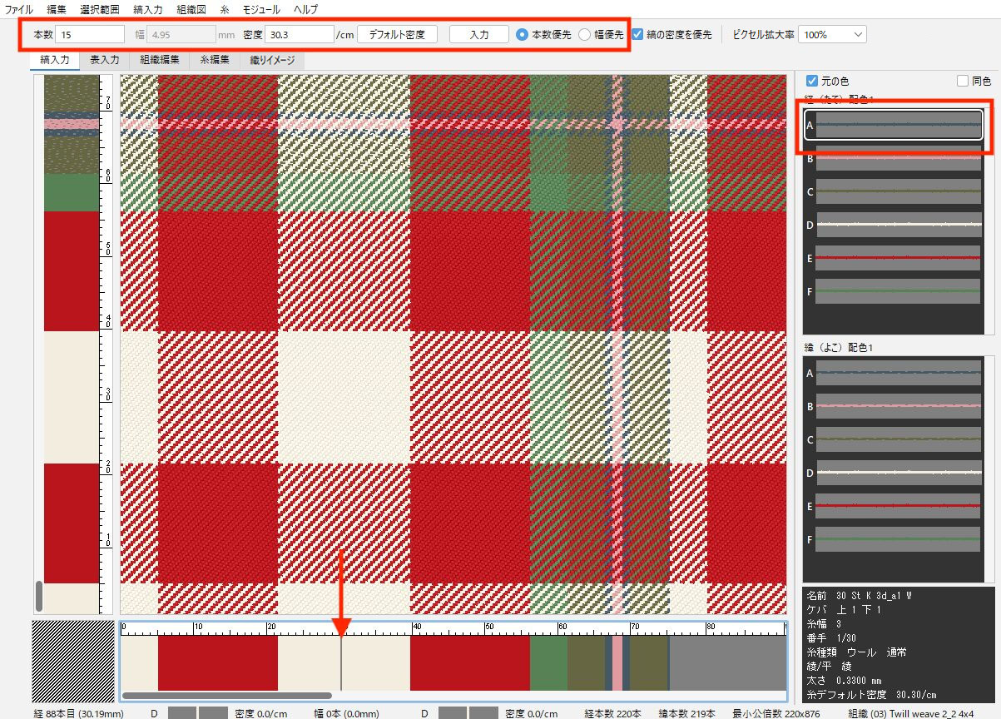Open the モジュール menu
The width and height of the screenshot is (1001, 719).
click(x=261, y=9)
